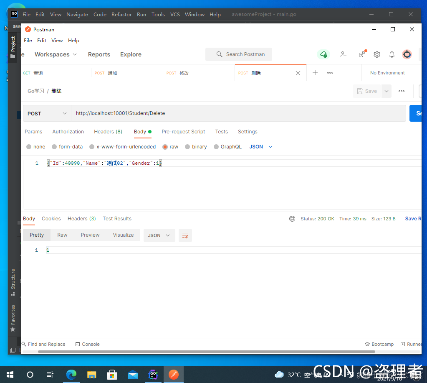427x383 pixels.
Task: Open the raw JSON format dropdown
Action: (x=260, y=147)
